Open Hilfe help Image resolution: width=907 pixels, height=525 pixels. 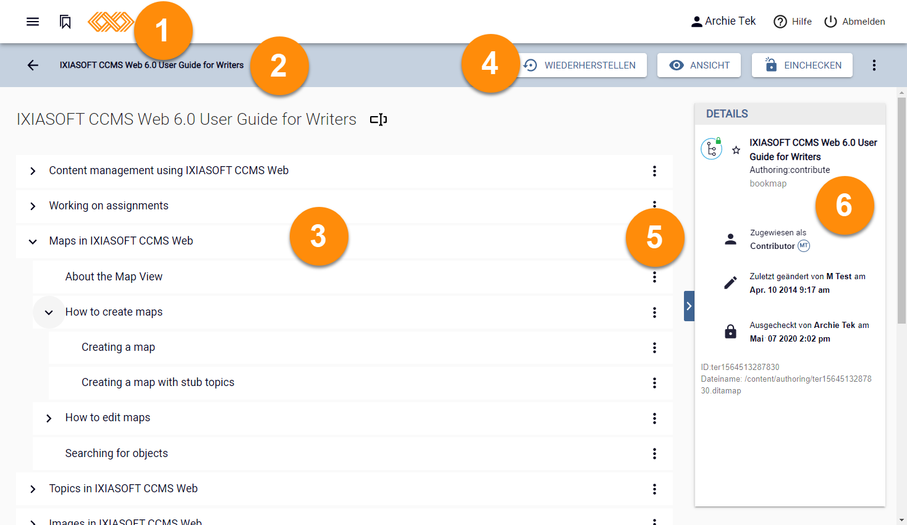pos(793,22)
